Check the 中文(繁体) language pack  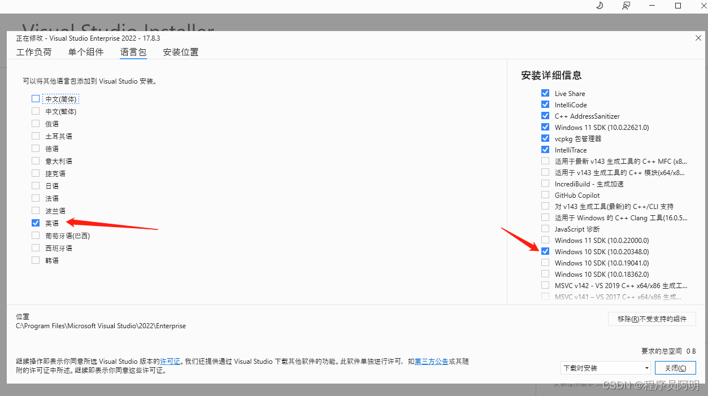36,111
